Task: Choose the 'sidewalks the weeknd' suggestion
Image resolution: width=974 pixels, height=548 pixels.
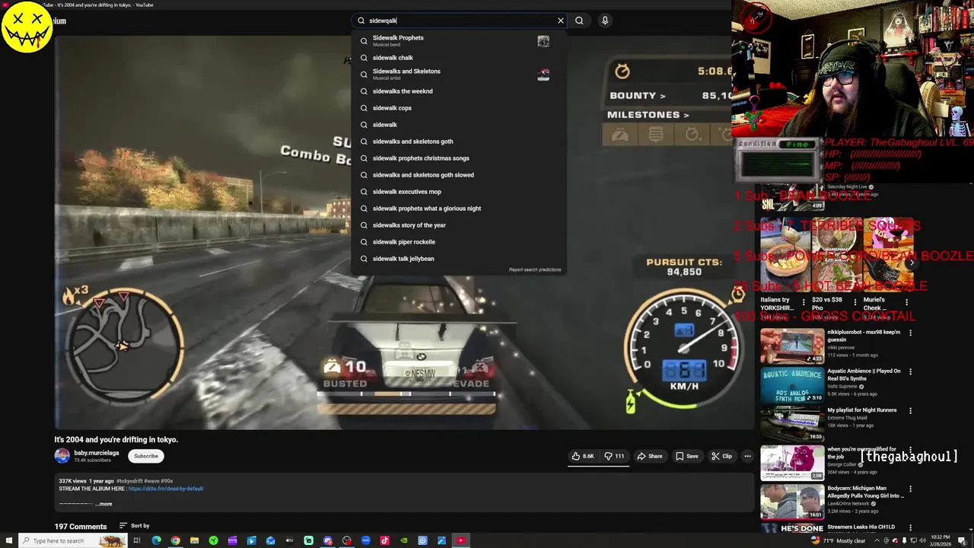Action: click(458, 91)
